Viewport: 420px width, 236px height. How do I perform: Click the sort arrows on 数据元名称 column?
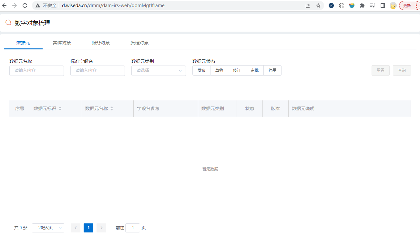(x=112, y=108)
